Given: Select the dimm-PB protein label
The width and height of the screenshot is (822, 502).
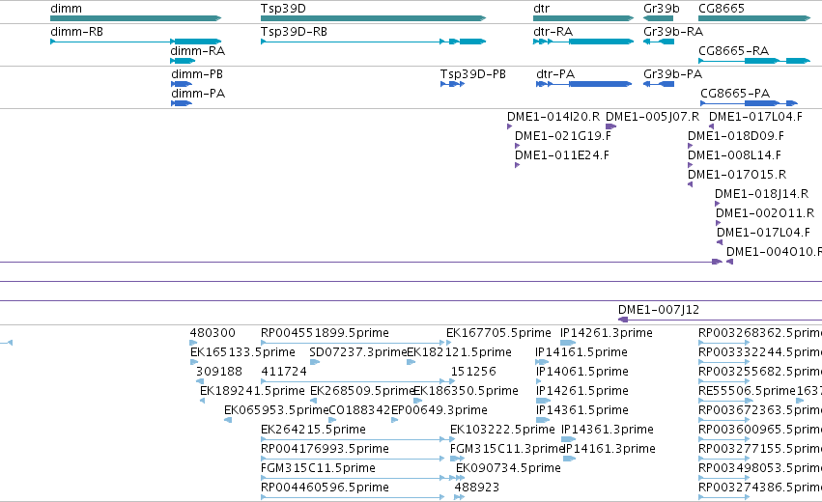Looking at the screenshot, I should pos(197,74).
